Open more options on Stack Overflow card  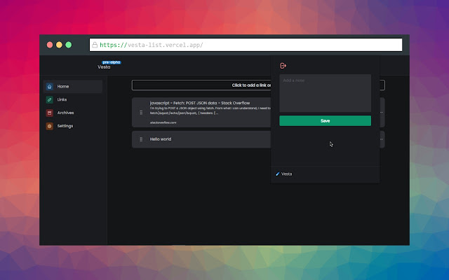(x=382, y=113)
